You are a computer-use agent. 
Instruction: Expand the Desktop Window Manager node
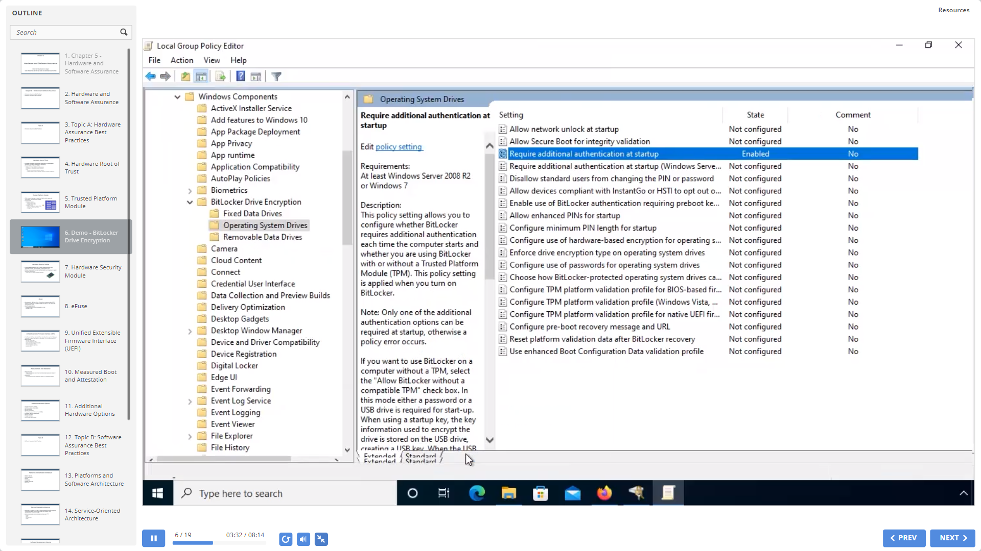click(x=190, y=331)
